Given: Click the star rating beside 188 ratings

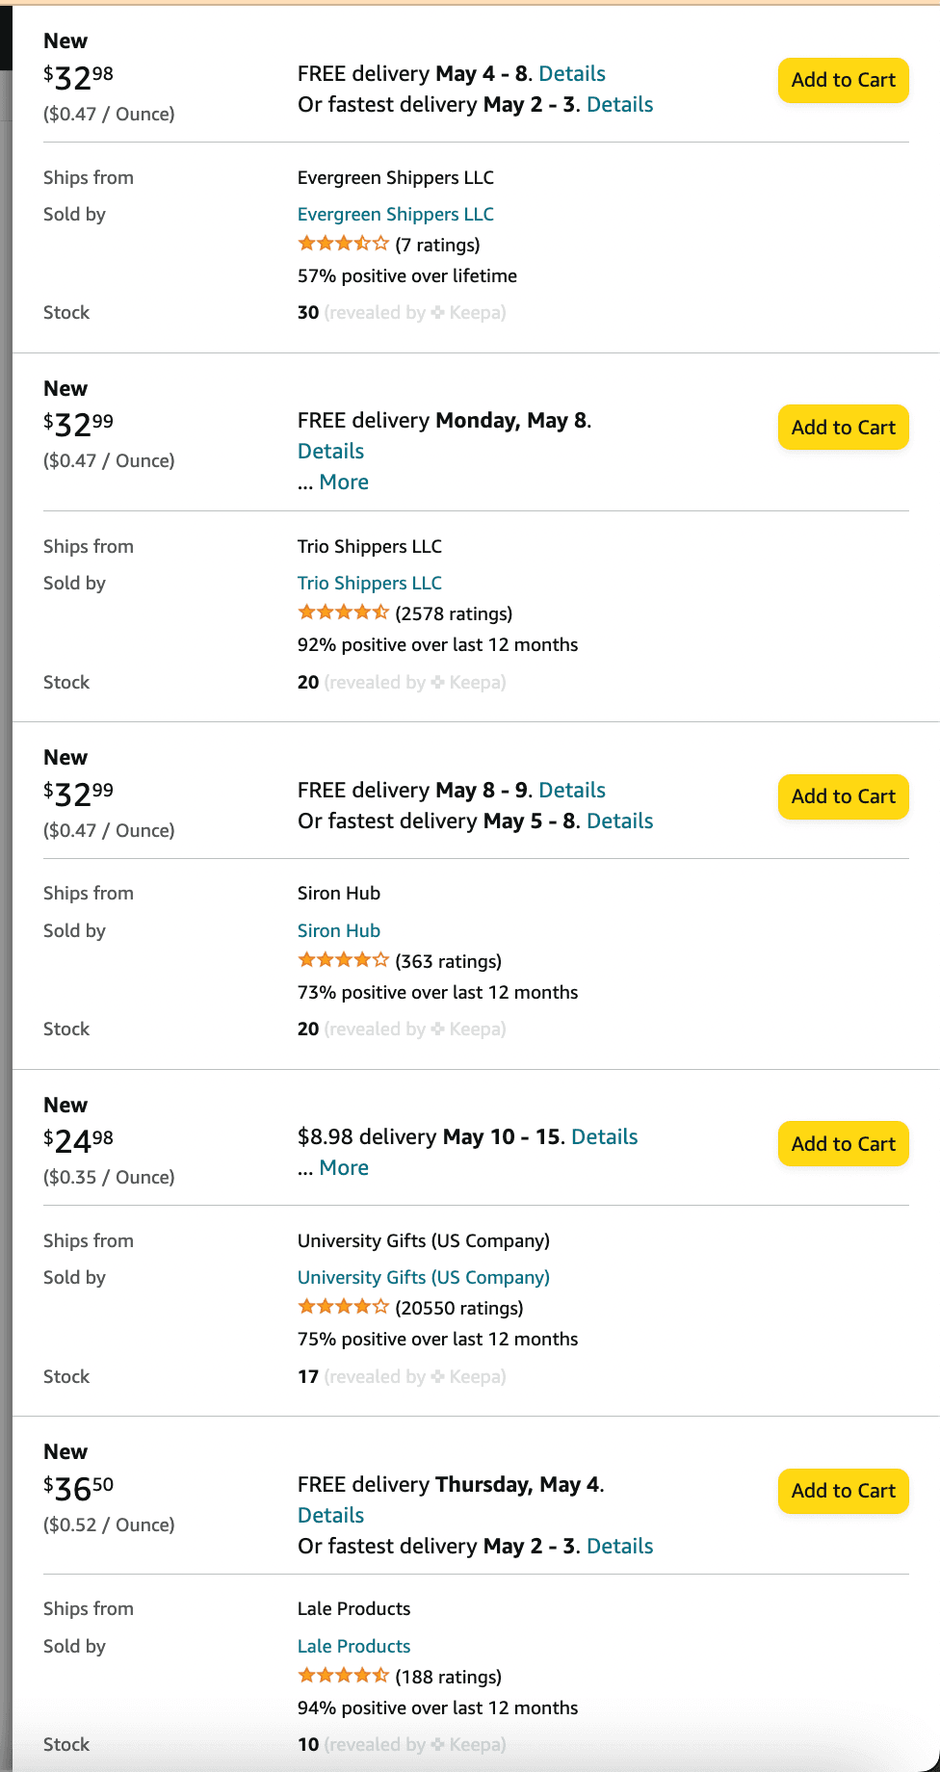Looking at the screenshot, I should click(x=343, y=1677).
